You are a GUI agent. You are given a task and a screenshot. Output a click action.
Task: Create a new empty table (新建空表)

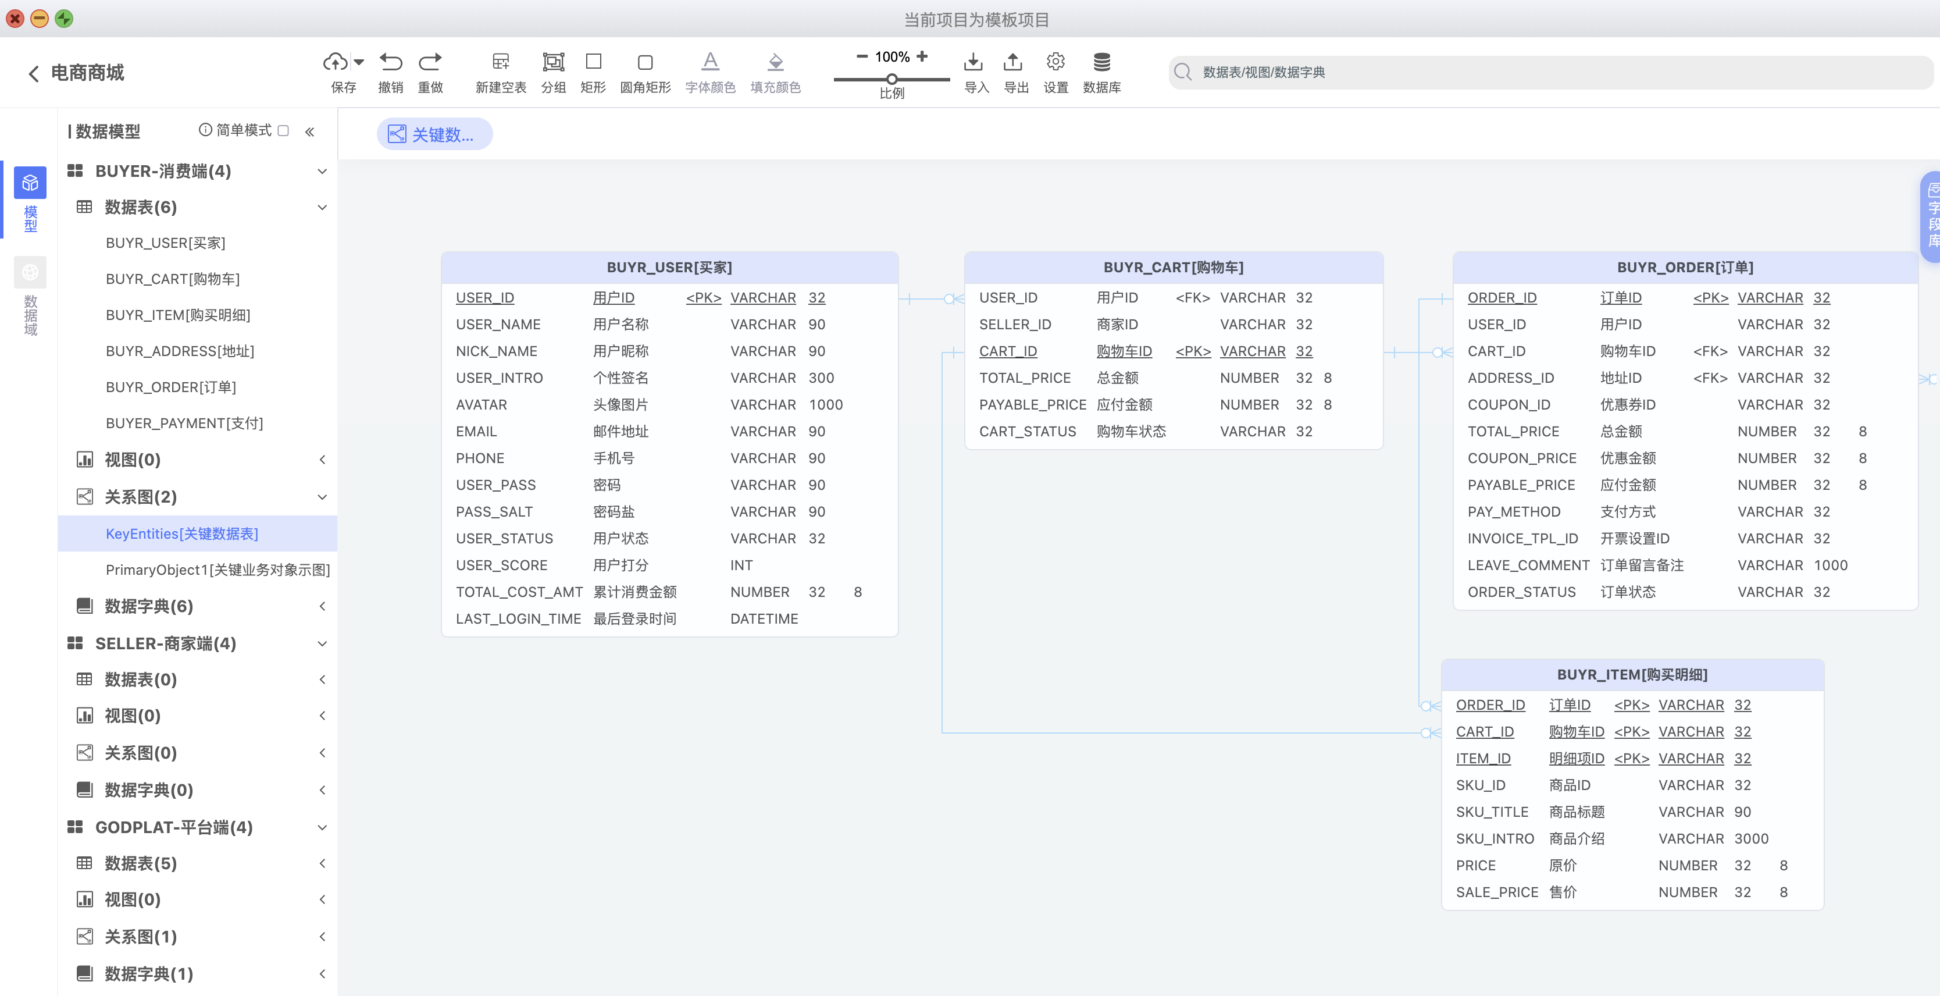pos(500,61)
